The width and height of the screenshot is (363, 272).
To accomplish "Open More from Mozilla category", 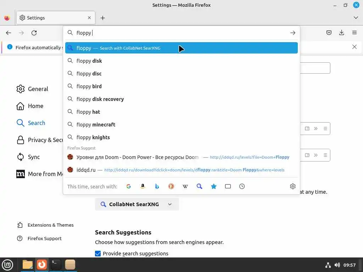I will [x=39, y=174].
